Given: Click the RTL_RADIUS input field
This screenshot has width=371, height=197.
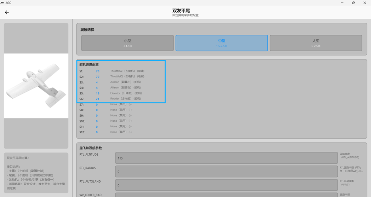Looking at the screenshot, I should click(x=226, y=172).
